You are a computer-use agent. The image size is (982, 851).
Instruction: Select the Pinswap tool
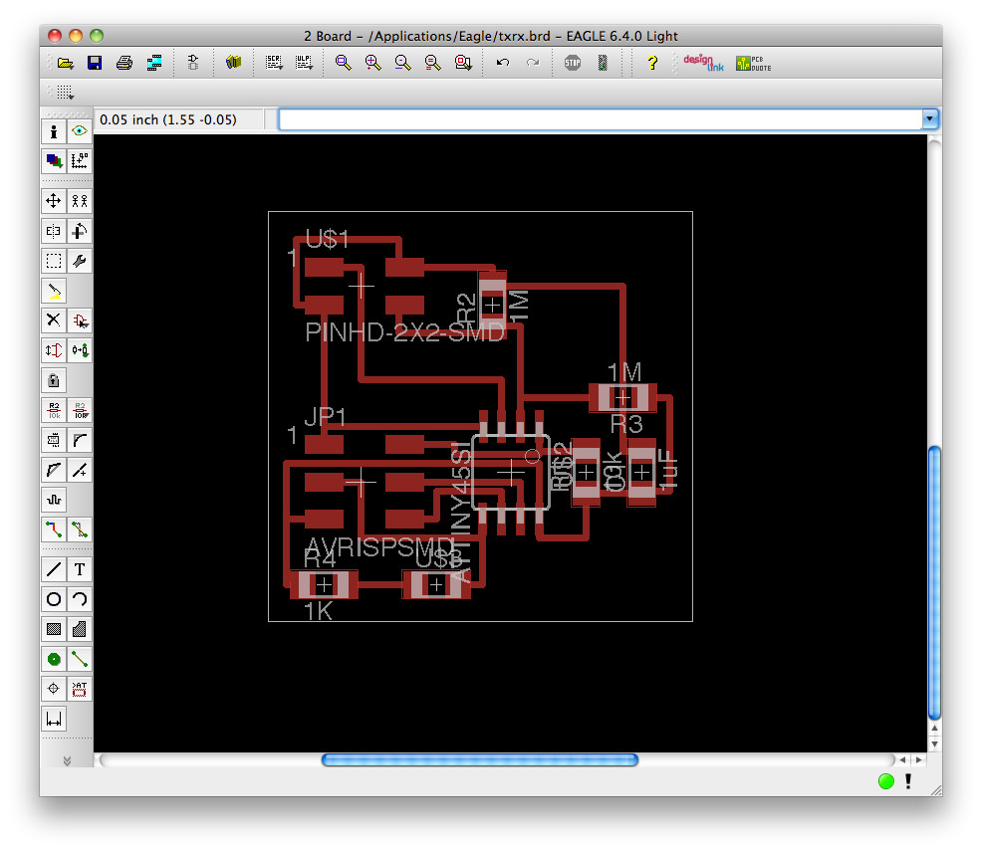(x=54, y=350)
